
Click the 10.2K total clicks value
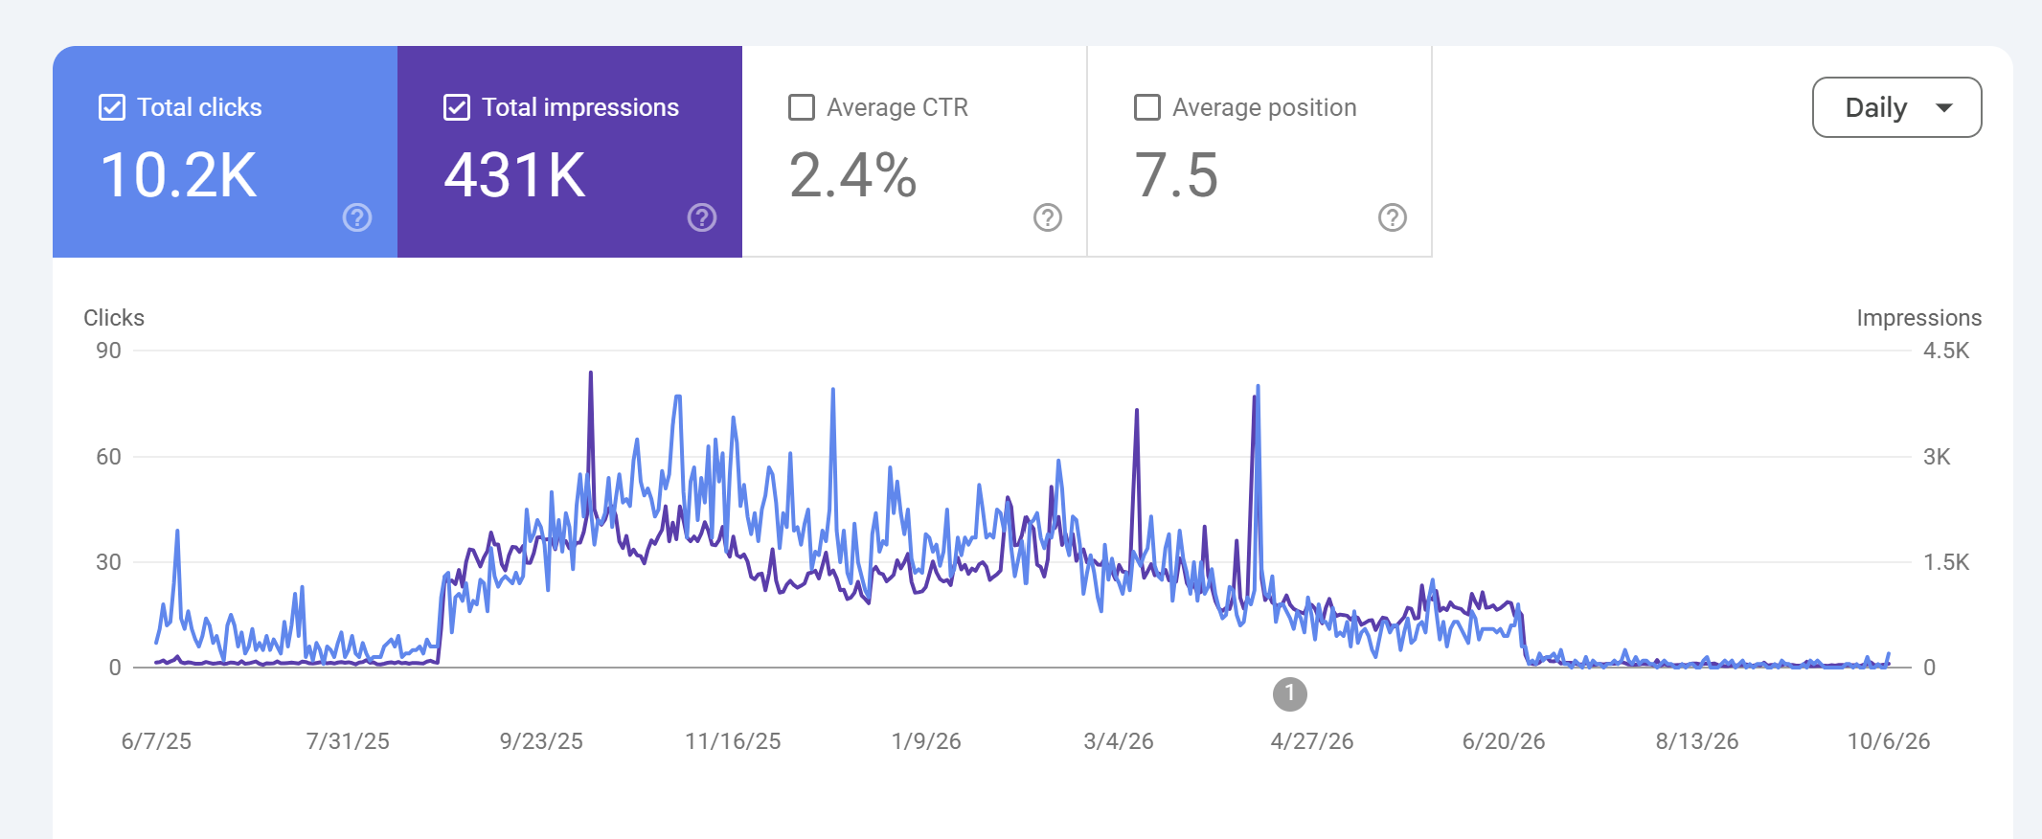tap(179, 175)
